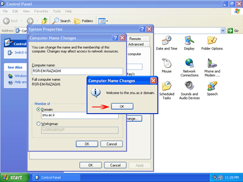Open the Mouse settings icon
243x182 pixels.
point(167,66)
